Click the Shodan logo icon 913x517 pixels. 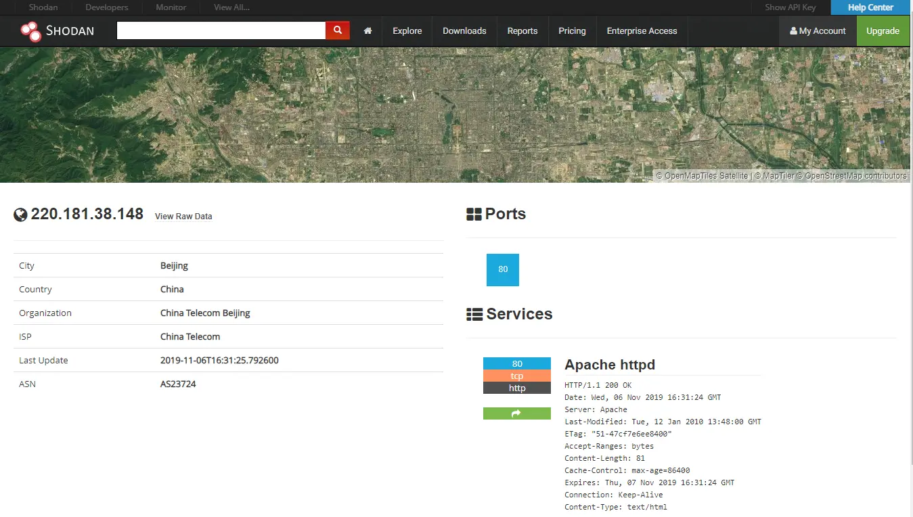click(x=30, y=31)
